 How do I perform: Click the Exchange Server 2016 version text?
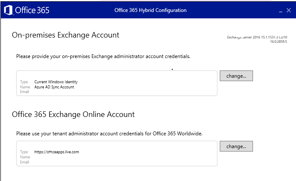coord(257,38)
